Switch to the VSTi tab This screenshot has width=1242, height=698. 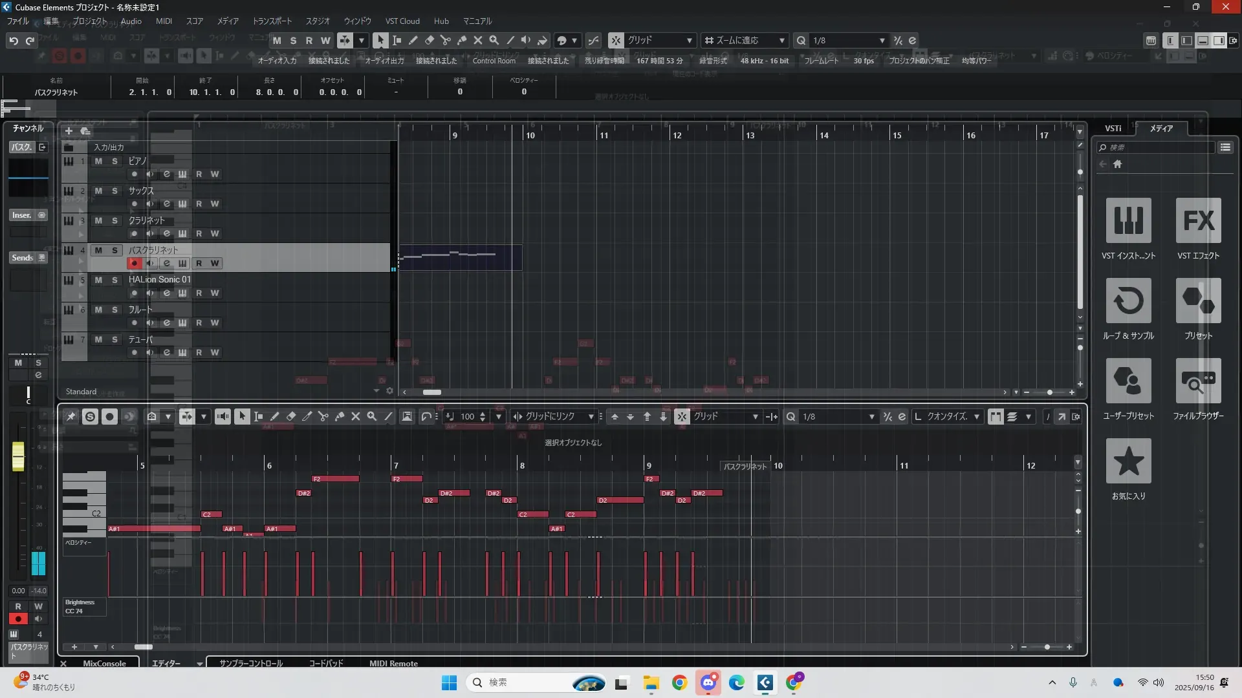[x=1113, y=129]
